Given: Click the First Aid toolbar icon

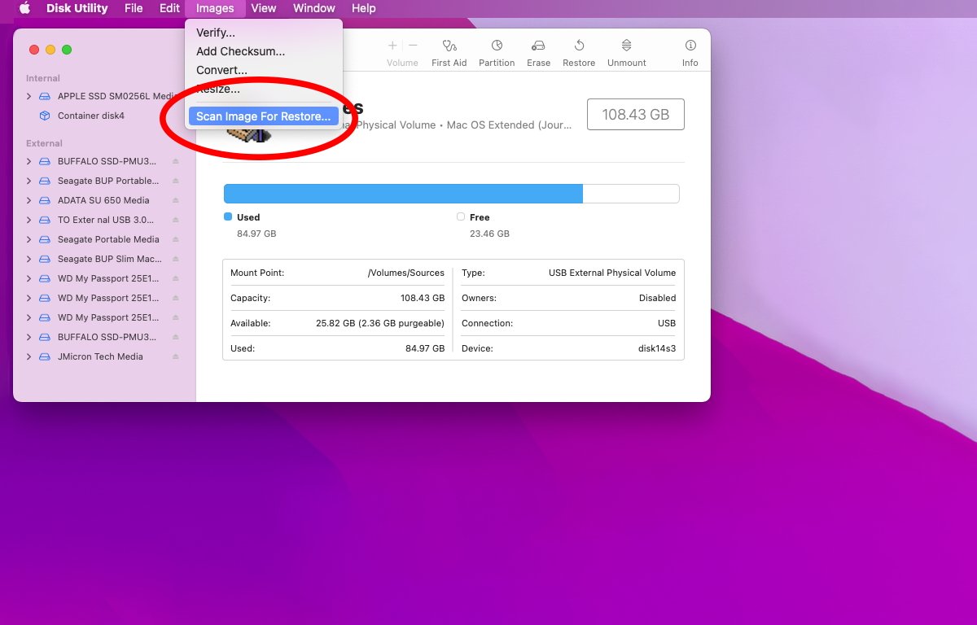Looking at the screenshot, I should point(449,46).
